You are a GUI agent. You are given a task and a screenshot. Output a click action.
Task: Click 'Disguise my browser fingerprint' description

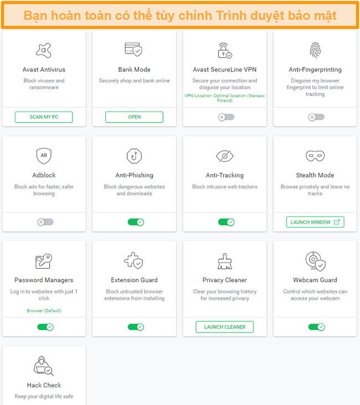[315, 88]
